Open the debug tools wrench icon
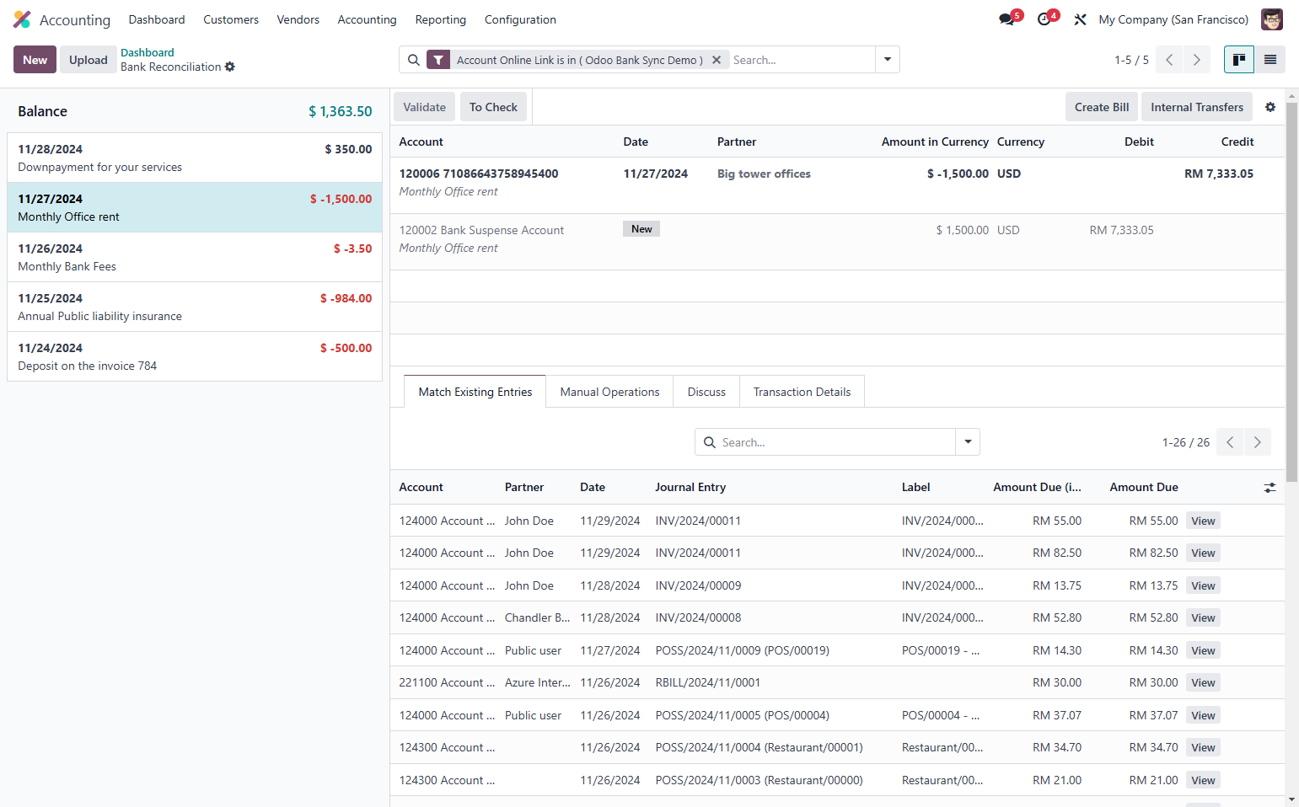 [1080, 19]
